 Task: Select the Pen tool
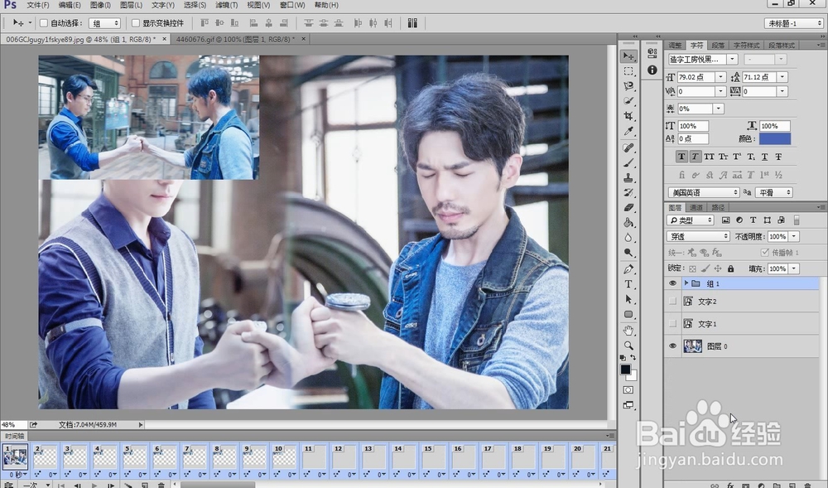(628, 269)
